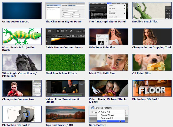
Task: Open the Iris & Tilt-Shift Blur thumbnail
Action: coord(109,62)
